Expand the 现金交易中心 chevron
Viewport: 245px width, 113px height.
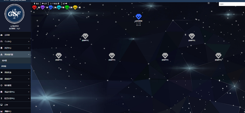[29, 92]
